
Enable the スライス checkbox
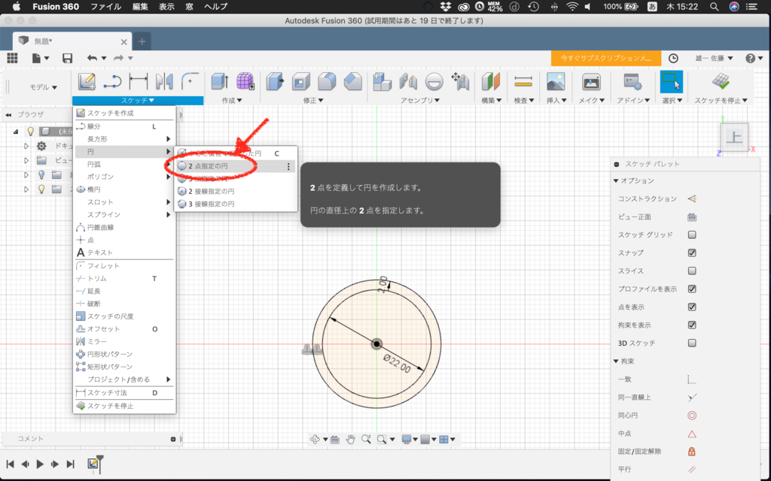[x=692, y=271]
